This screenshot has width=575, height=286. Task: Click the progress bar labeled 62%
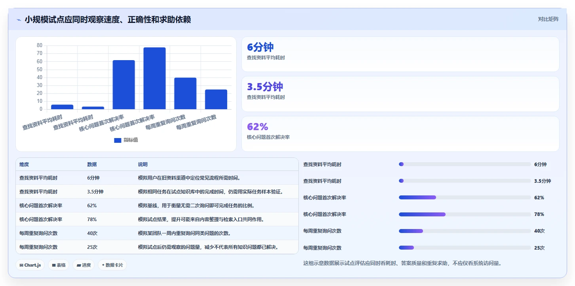click(465, 197)
